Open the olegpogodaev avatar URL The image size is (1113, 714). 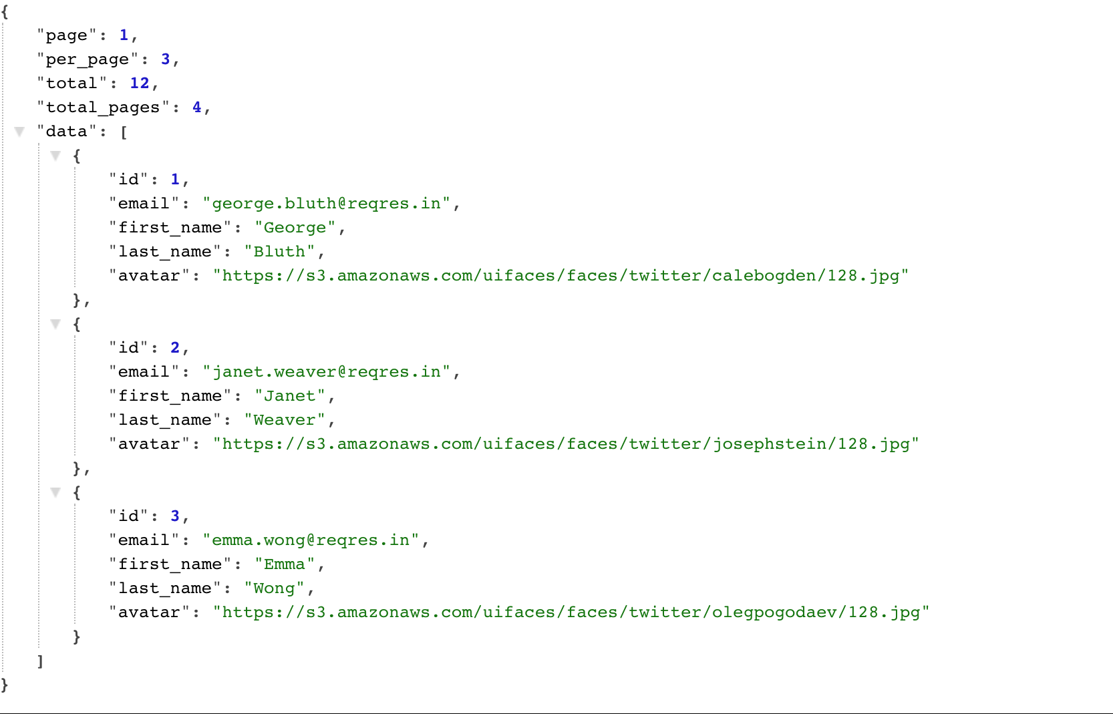coord(571,612)
